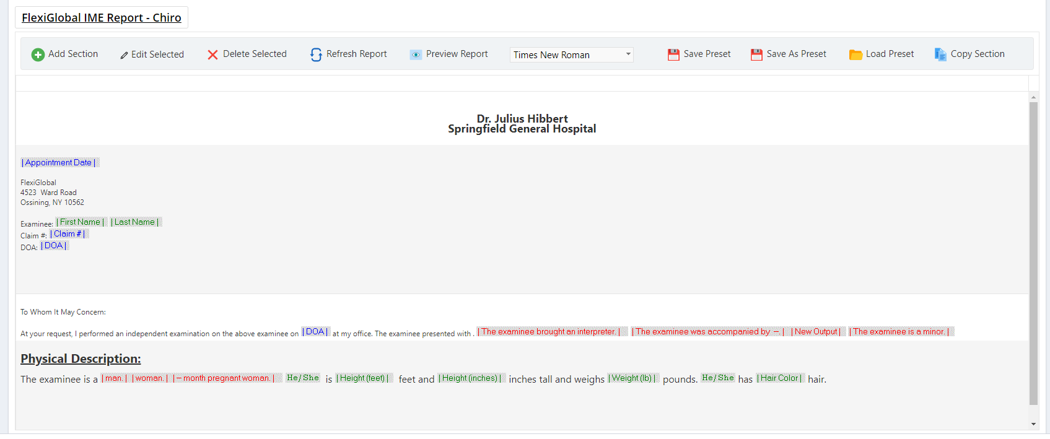Click the Load Preset folder icon

(x=855, y=55)
